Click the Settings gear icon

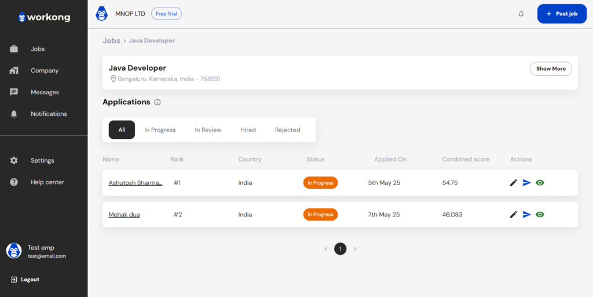pyautogui.click(x=14, y=160)
